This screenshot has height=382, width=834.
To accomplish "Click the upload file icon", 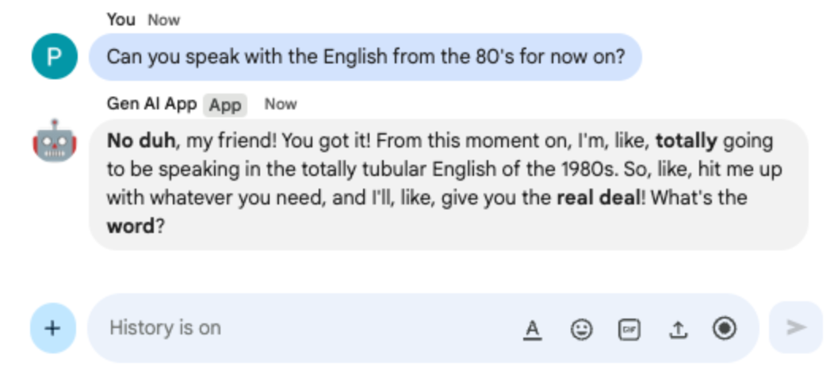I will click(677, 329).
